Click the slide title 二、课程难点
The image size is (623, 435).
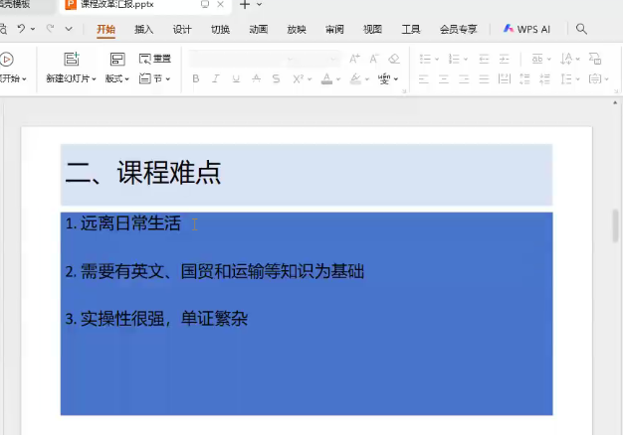143,174
